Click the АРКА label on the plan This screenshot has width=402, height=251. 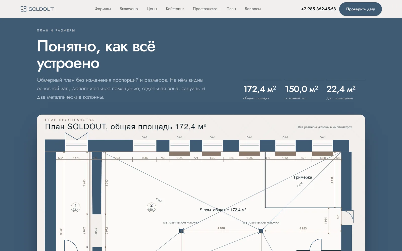click(96, 231)
